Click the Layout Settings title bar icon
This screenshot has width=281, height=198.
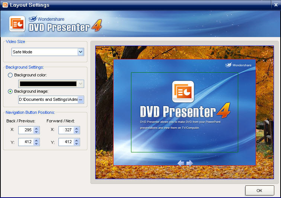[5, 5]
